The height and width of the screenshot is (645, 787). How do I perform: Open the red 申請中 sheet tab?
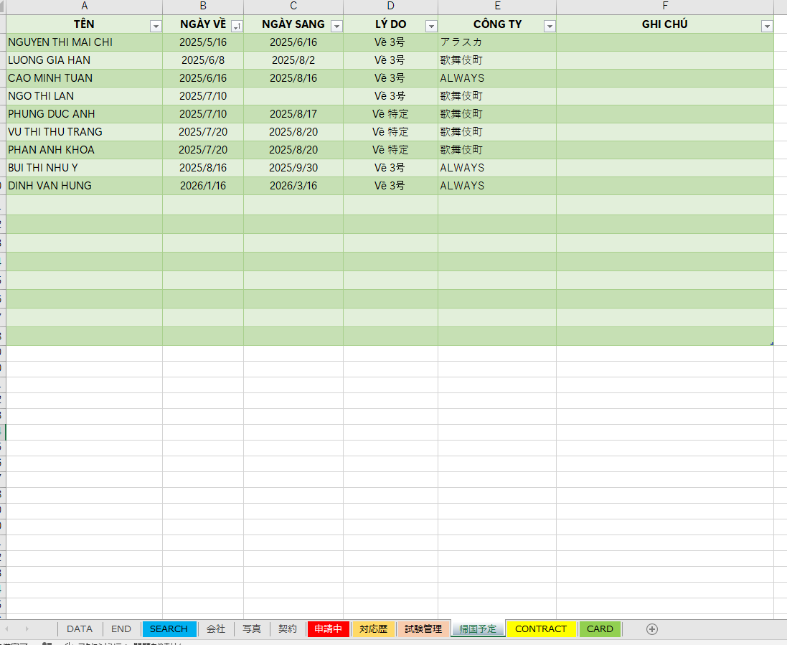[x=329, y=629]
